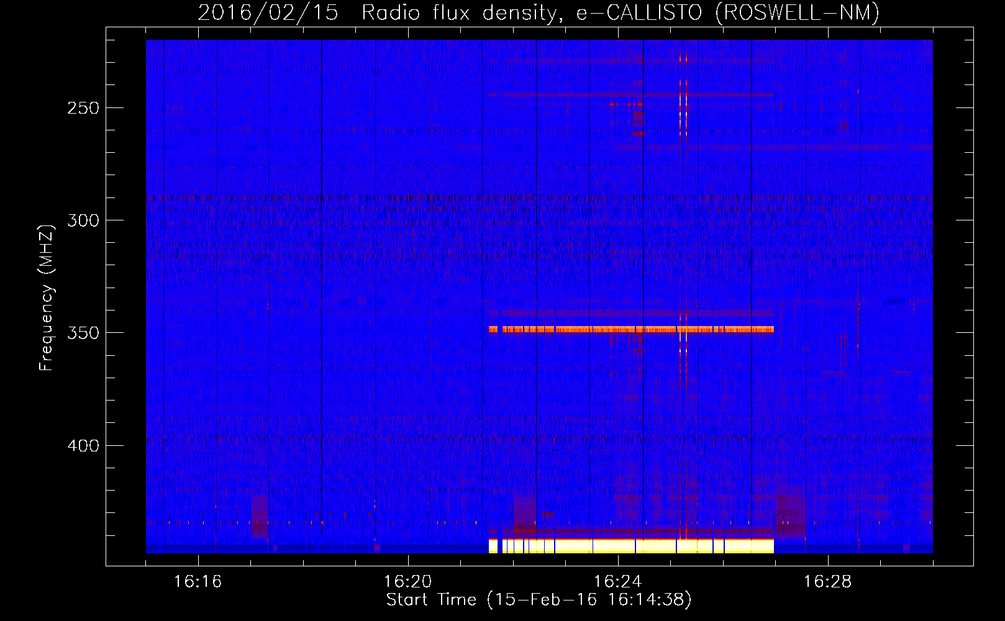Click the 300 frequency tick label
Viewport: 1005px width, 621px height.
point(83,220)
